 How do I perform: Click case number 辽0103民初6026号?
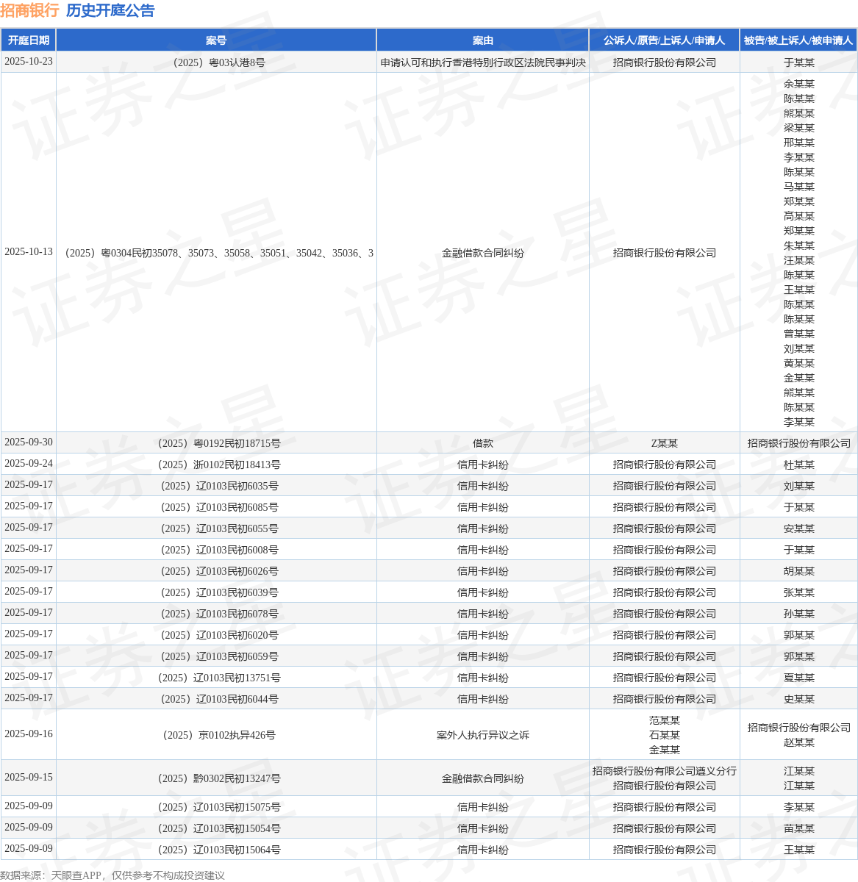[x=216, y=571]
